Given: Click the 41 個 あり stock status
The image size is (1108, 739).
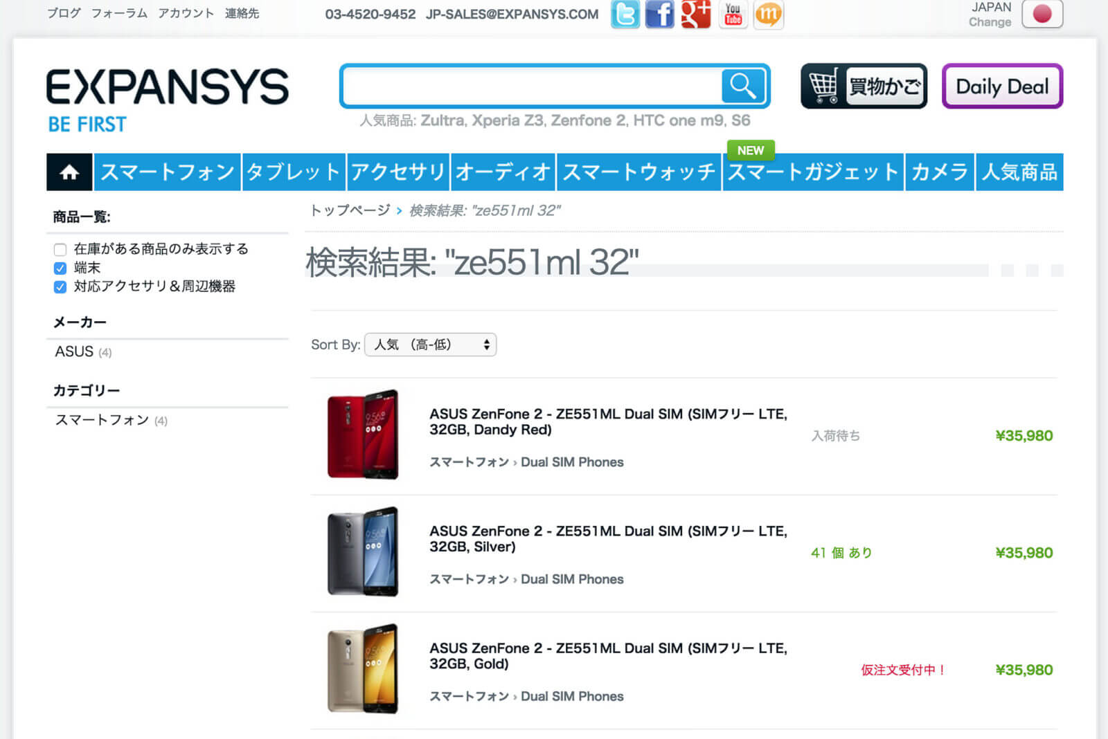Looking at the screenshot, I should click(841, 552).
